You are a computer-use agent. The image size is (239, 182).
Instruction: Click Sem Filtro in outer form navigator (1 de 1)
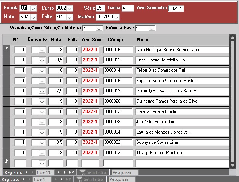90,179
